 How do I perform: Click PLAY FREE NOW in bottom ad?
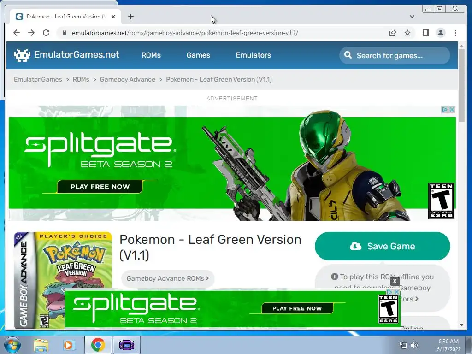297,308
